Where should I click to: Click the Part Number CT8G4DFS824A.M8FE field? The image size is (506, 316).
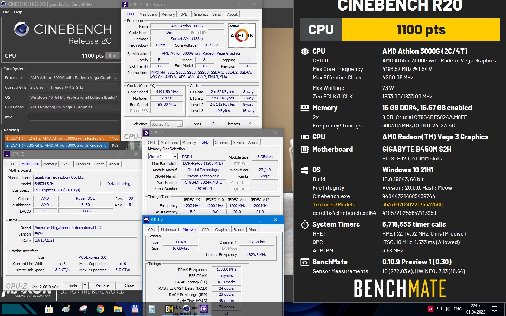pyautogui.click(x=203, y=182)
